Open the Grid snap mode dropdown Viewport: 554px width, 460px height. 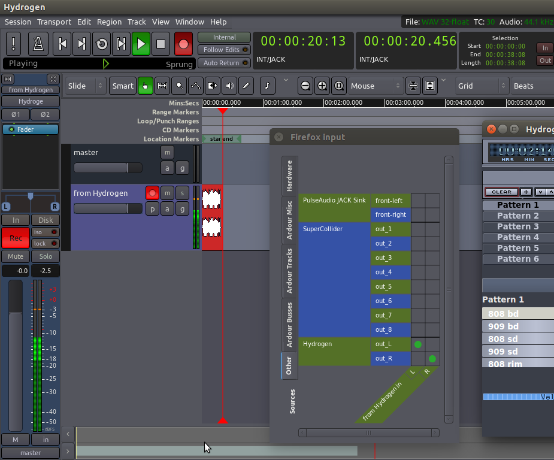(481, 86)
